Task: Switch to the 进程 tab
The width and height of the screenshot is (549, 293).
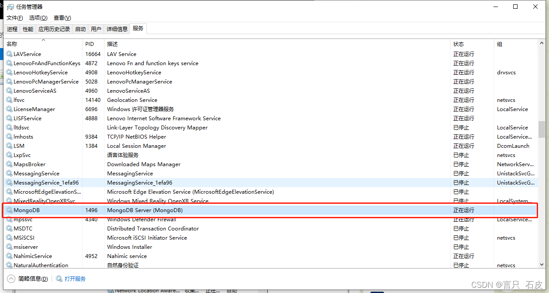Action: coord(12,29)
